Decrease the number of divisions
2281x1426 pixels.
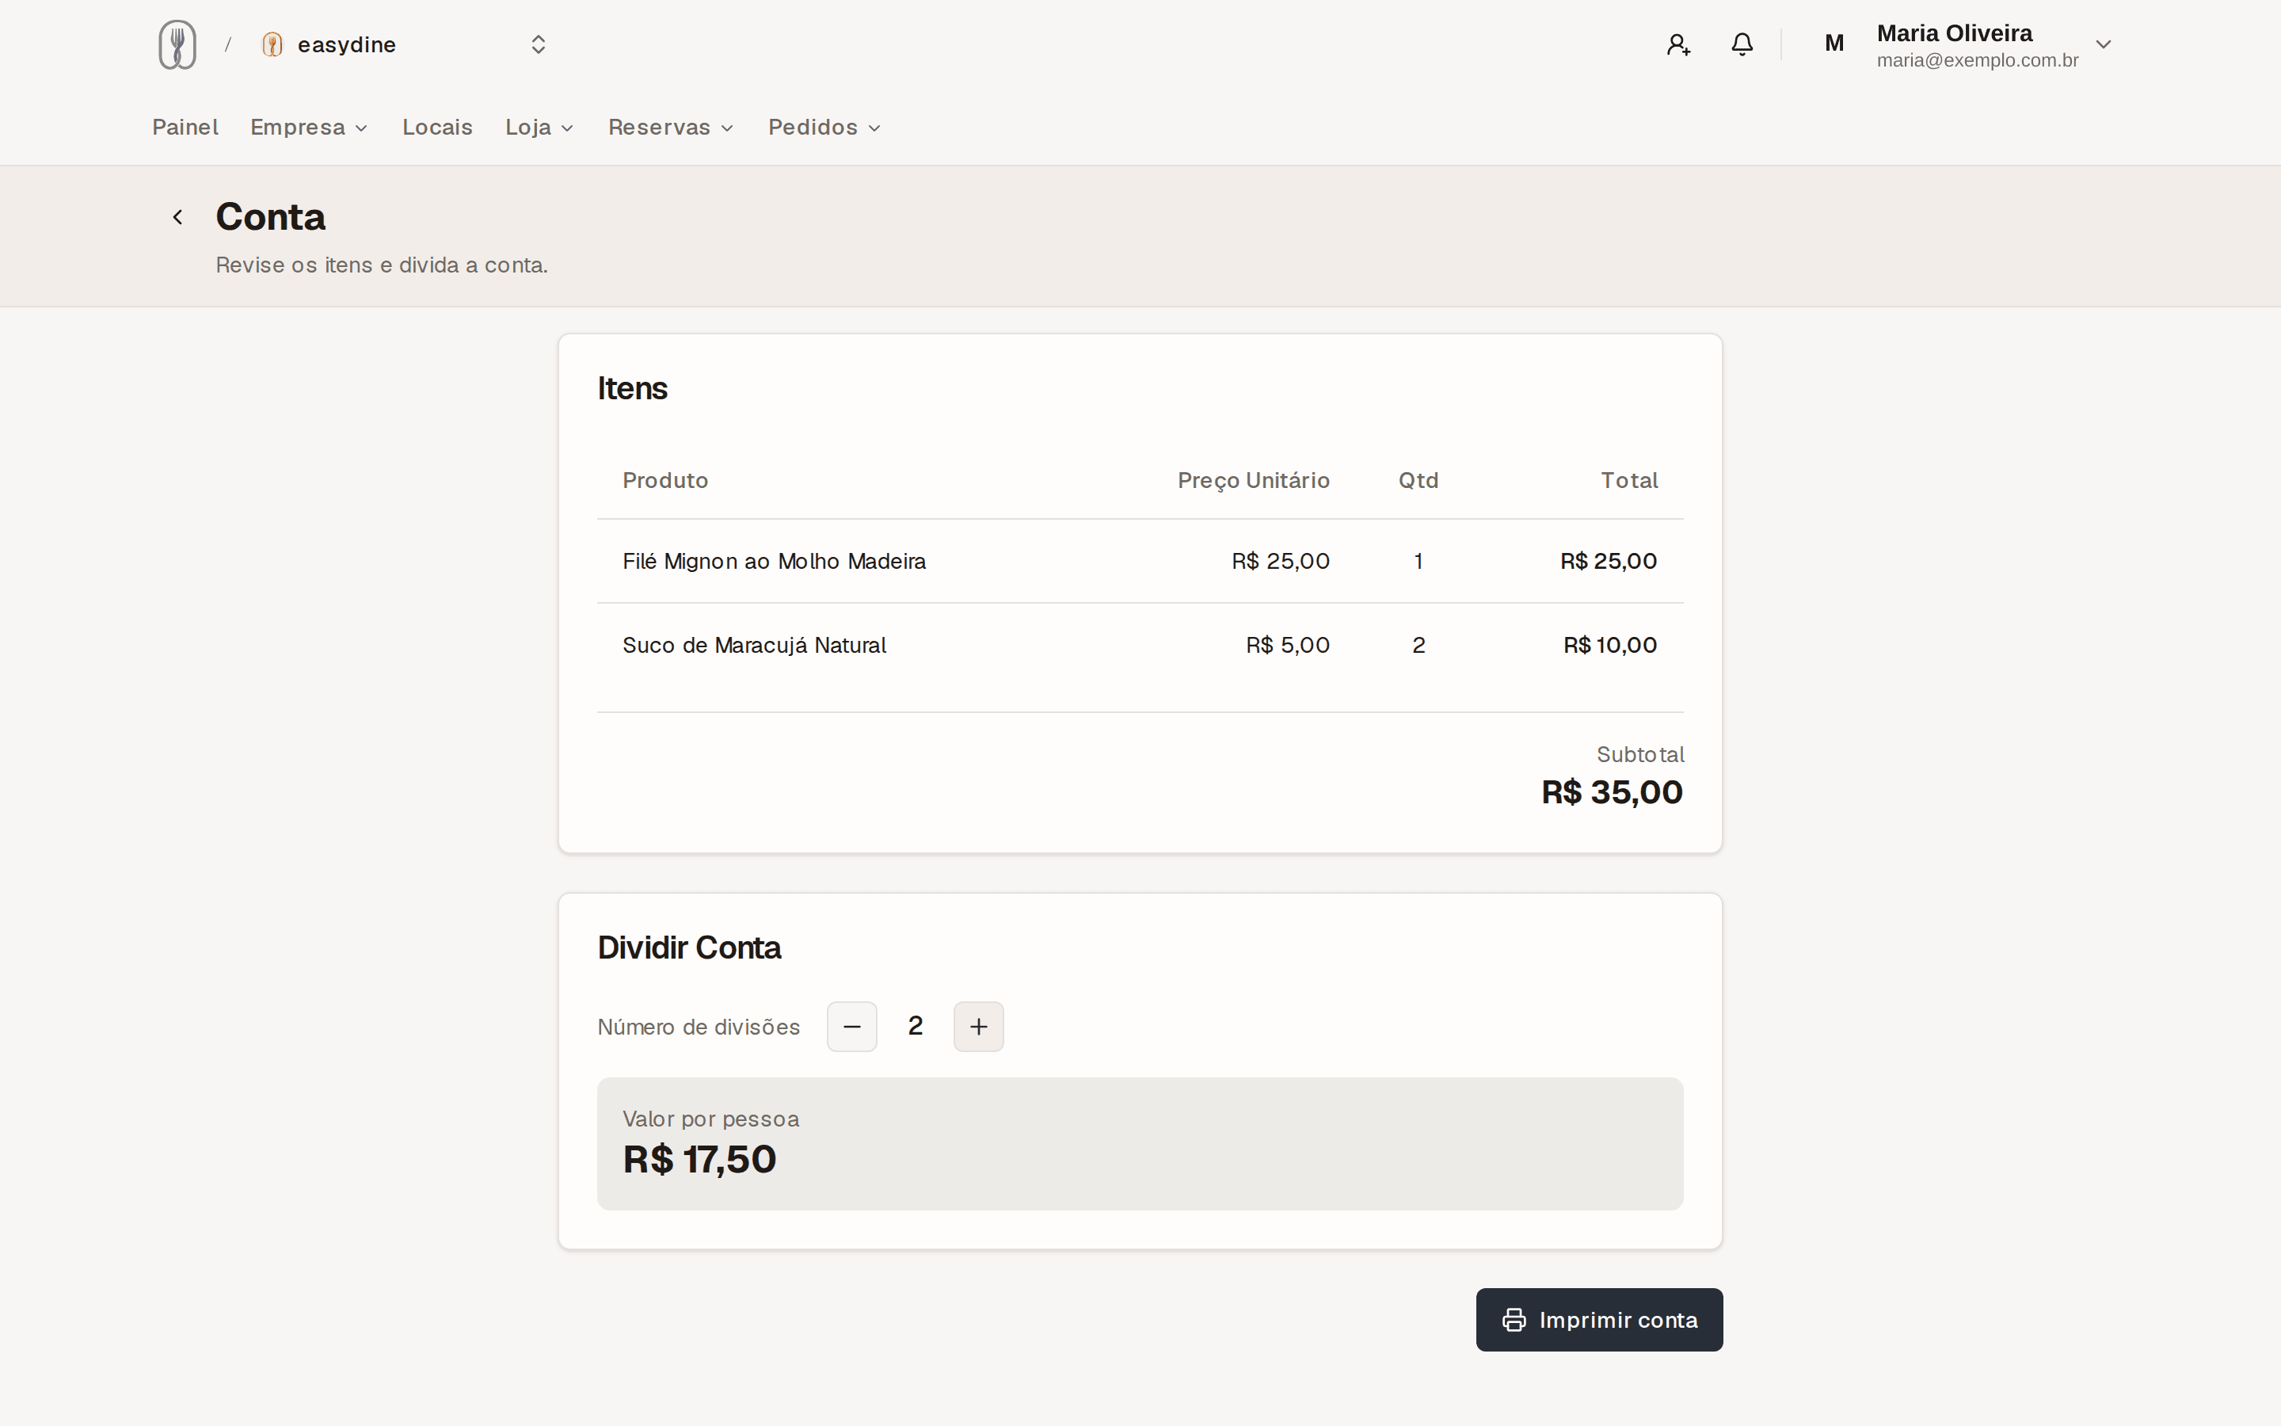click(x=852, y=1026)
